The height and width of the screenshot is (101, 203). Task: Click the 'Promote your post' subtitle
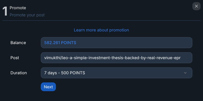(x=27, y=15)
